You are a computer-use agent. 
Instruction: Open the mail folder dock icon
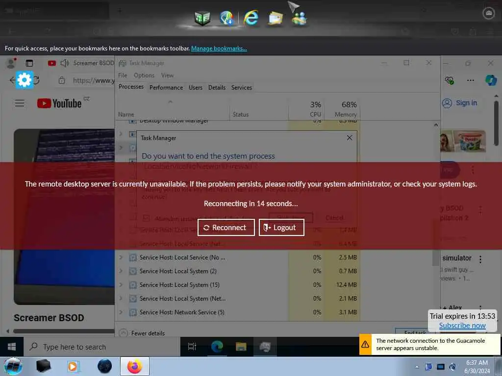pos(275,18)
